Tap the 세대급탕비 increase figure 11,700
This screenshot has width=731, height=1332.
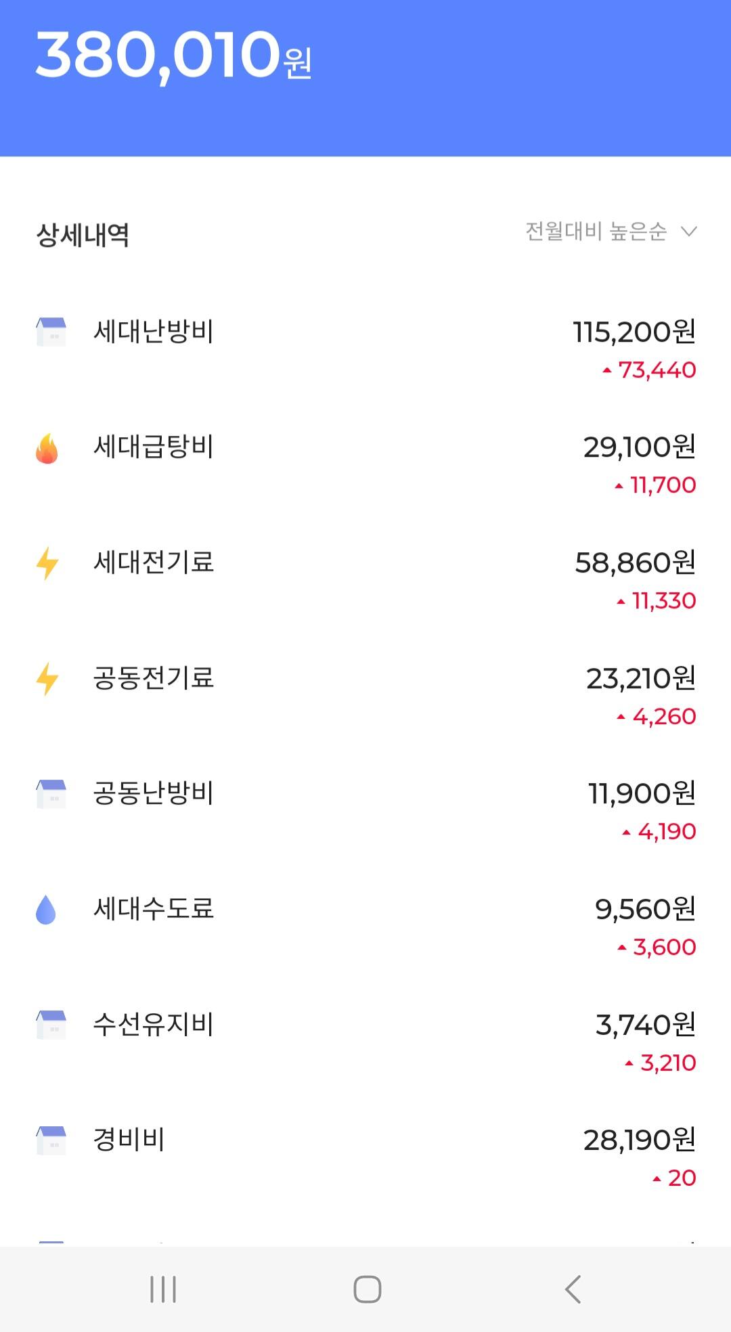(663, 485)
